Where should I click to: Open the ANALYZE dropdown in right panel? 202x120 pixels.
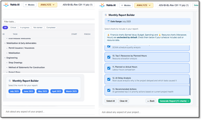[144, 5]
